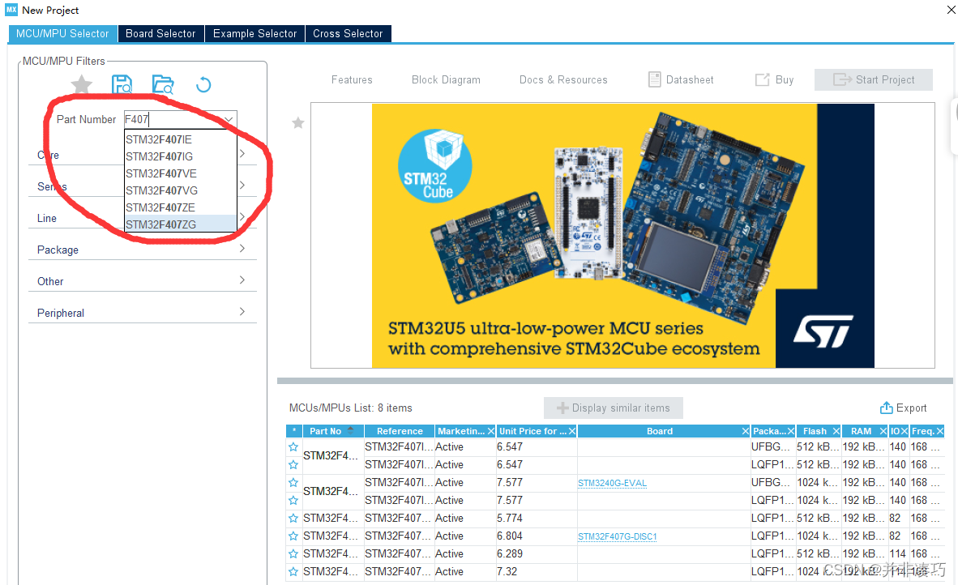Switch to the Example Selector tab
The height and width of the screenshot is (585, 958).
point(254,33)
